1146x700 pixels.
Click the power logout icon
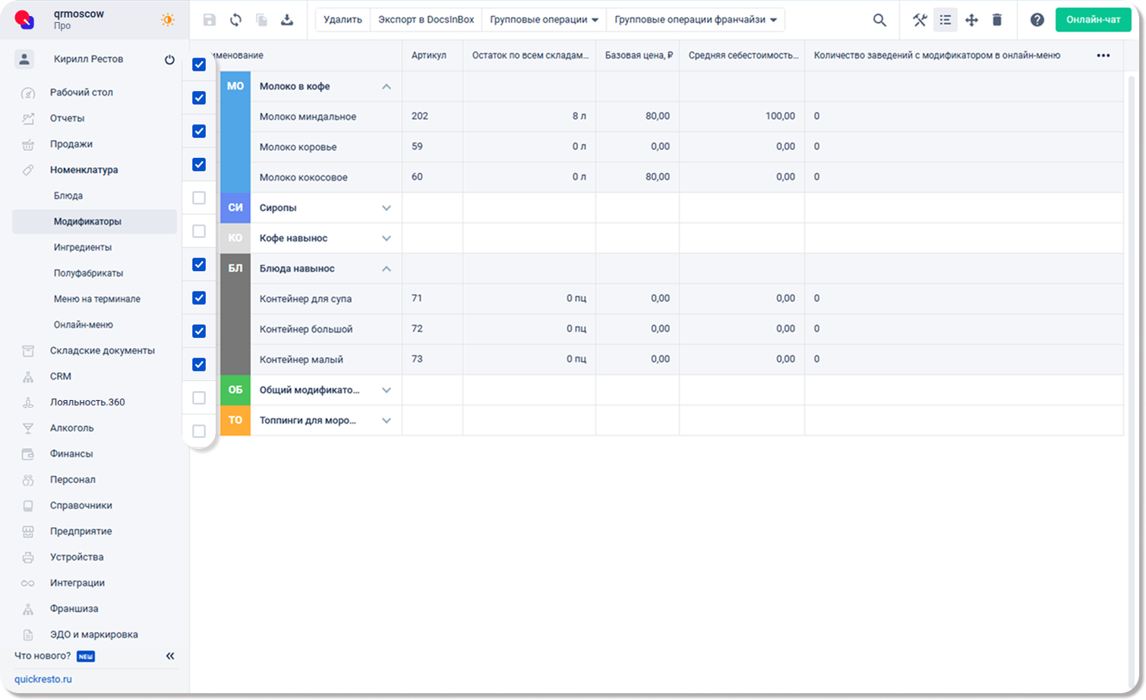169,59
